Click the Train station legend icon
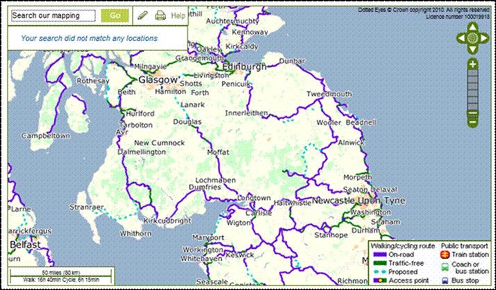Image resolution: width=496 pixels, height=290 pixels. pyautogui.click(x=445, y=255)
